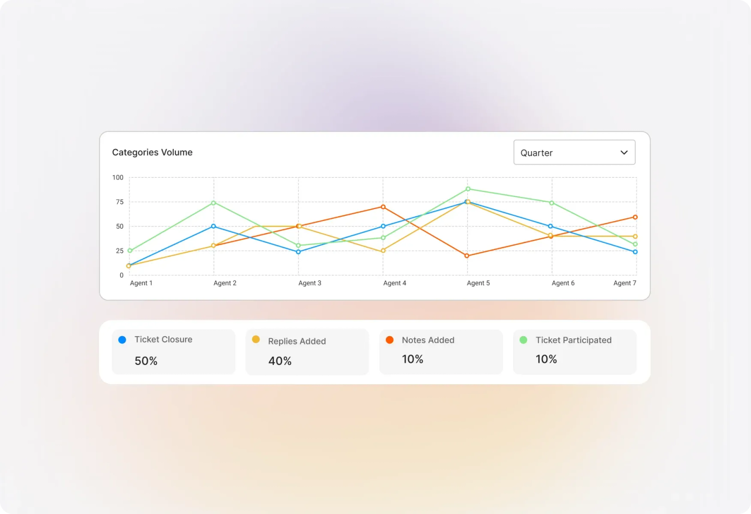This screenshot has width=751, height=514.
Task: Click the Agent 6 x-axis label
Action: pos(563,283)
